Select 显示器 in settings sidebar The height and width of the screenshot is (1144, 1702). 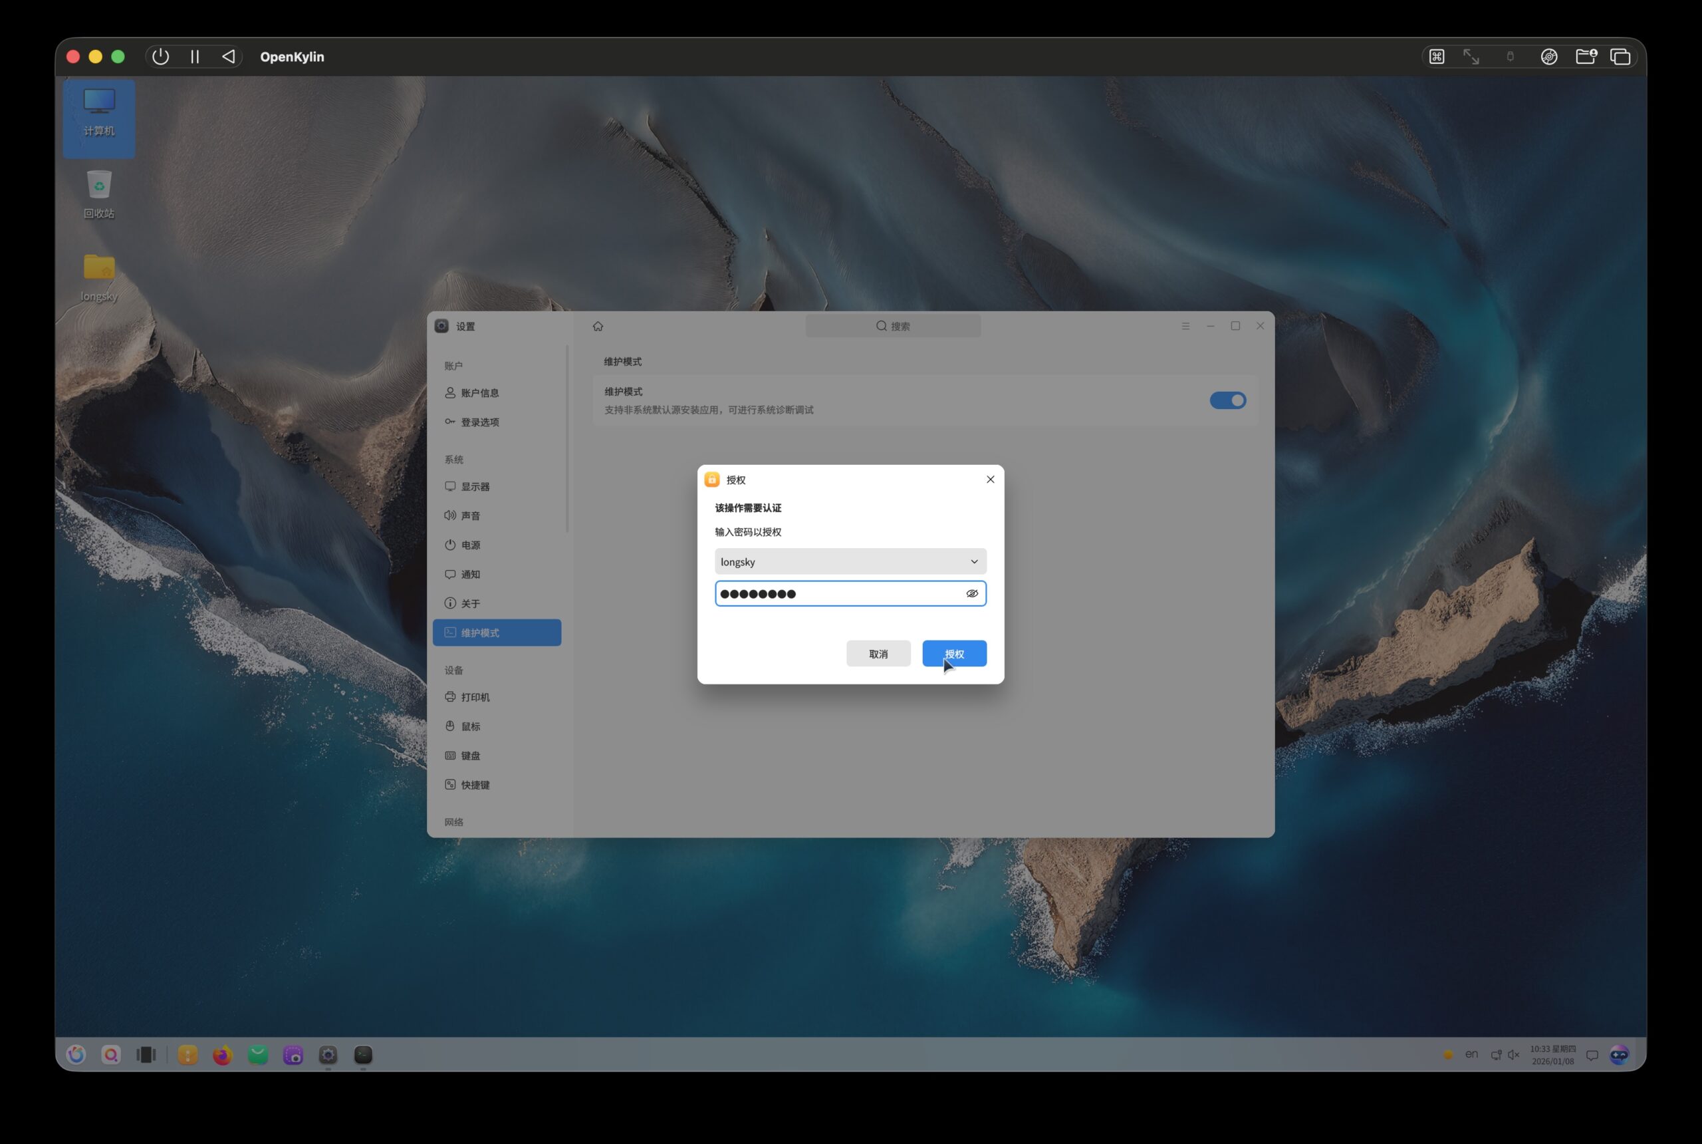(x=475, y=487)
